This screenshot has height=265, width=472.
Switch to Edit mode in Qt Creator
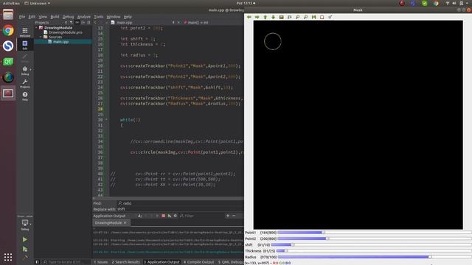(25, 45)
